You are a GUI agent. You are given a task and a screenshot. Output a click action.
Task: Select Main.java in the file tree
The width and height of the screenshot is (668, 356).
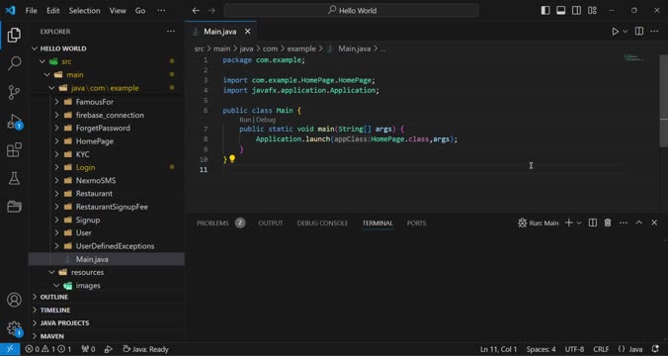point(107,259)
